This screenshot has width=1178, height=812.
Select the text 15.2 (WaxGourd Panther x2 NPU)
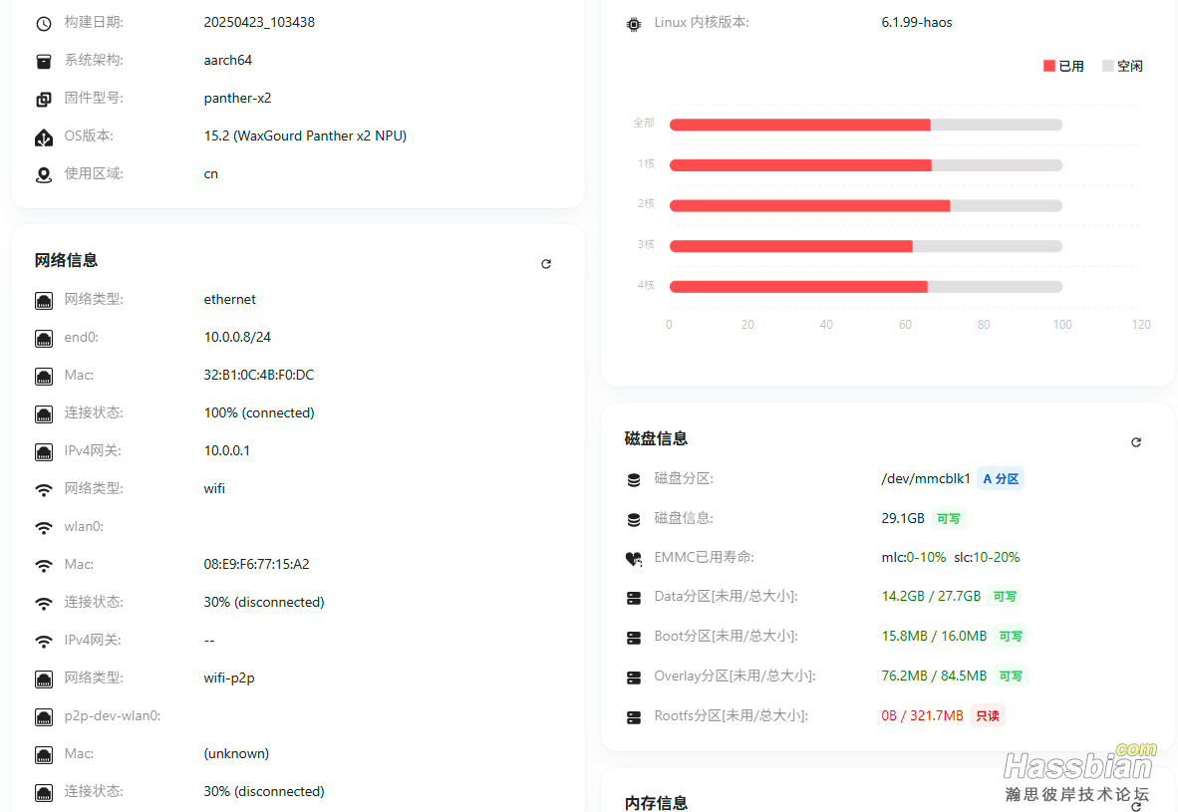tap(305, 135)
